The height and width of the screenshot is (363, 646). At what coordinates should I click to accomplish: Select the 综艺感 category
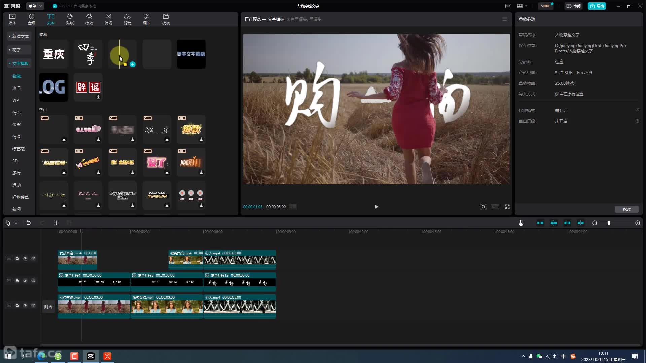(19, 149)
